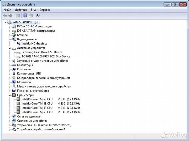Close the Диспетчер устройств window
This screenshot has height=141, width=189.
click(183, 4)
